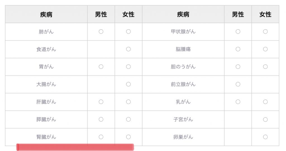Click the left 男性 column header
Screen dimensions: 286x151
(x=101, y=14)
